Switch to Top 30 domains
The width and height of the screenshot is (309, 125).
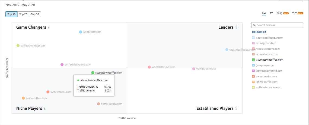pos(35,14)
